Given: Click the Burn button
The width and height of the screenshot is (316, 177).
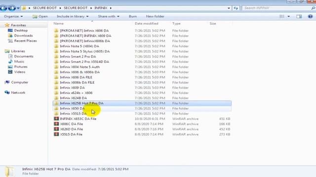Looking at the screenshot, I should tap(133, 16).
